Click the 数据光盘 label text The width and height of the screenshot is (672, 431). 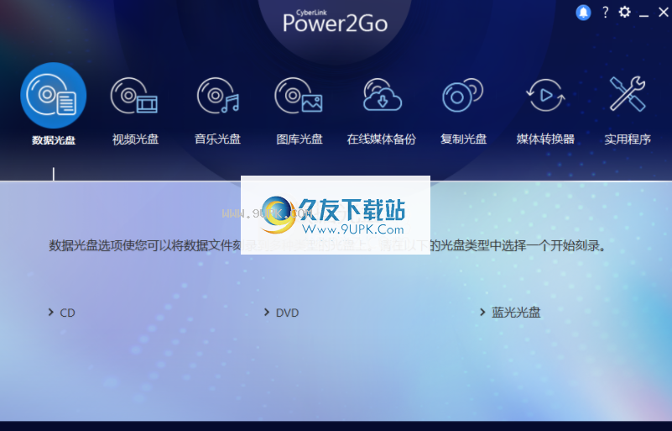click(54, 140)
